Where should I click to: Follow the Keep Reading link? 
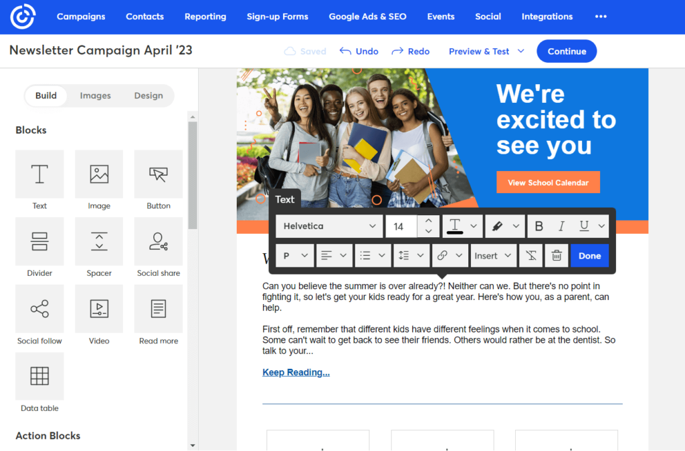click(x=296, y=372)
